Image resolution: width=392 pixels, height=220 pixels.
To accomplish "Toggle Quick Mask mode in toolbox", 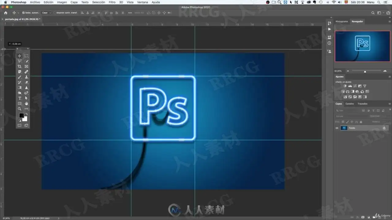I will tap(20, 125).
